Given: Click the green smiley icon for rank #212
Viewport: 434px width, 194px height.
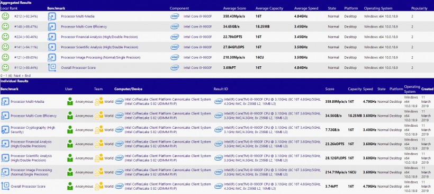Looking at the screenshot, I should coord(5,16).
